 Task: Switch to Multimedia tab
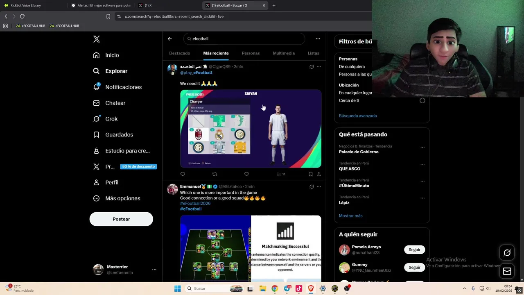[284, 53]
